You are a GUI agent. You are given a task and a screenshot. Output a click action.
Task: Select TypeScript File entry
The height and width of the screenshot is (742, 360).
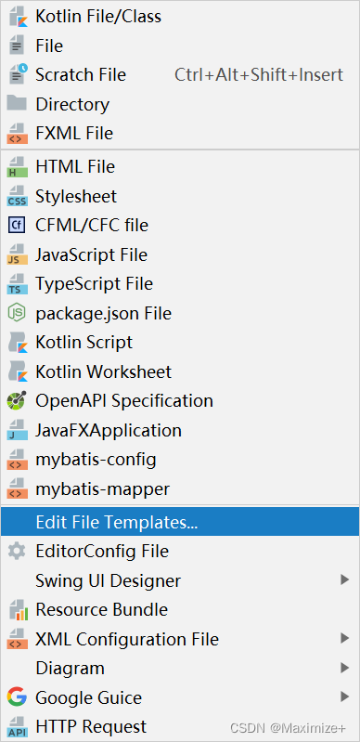coord(180,284)
